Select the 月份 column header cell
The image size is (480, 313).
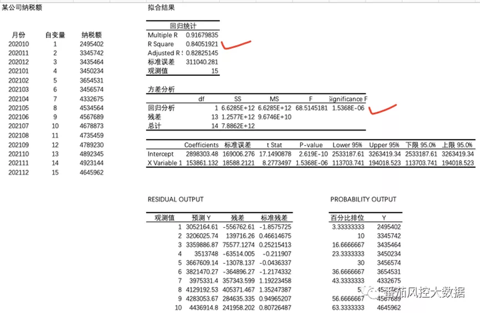point(19,33)
